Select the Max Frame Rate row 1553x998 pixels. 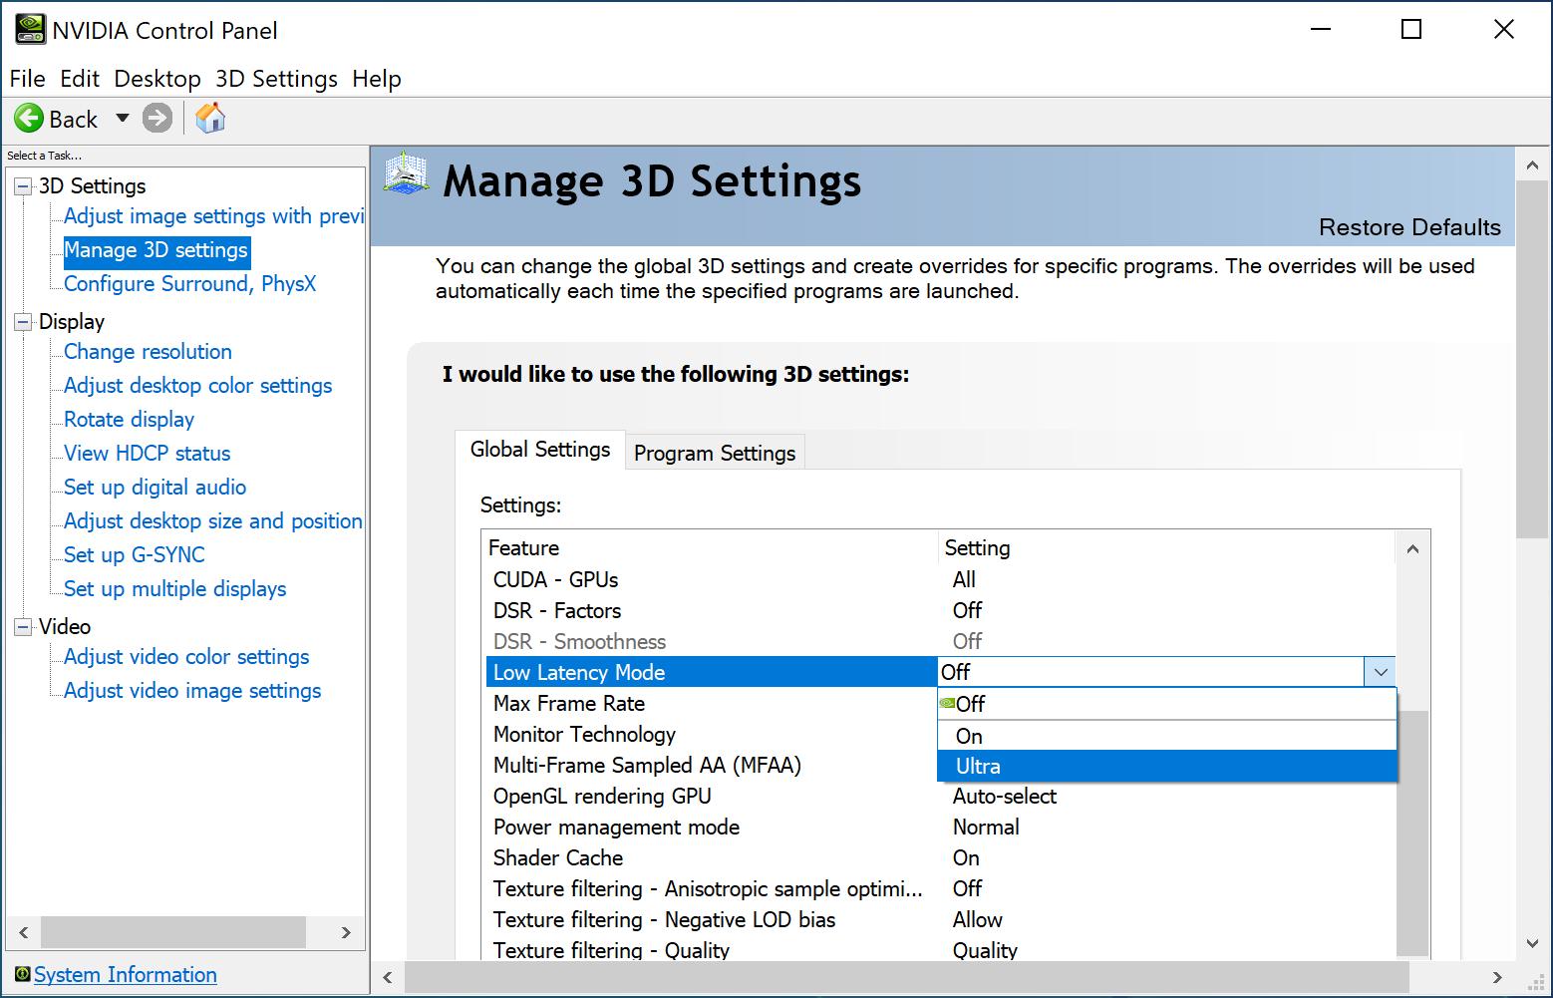[x=712, y=704]
